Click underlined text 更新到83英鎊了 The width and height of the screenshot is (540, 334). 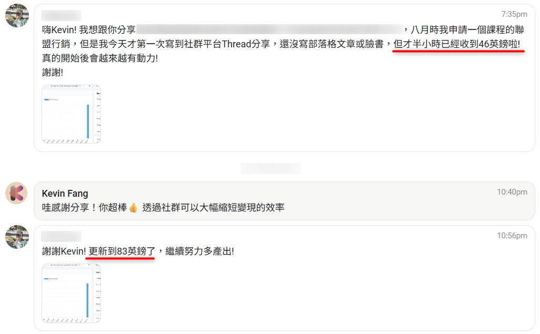click(x=122, y=251)
